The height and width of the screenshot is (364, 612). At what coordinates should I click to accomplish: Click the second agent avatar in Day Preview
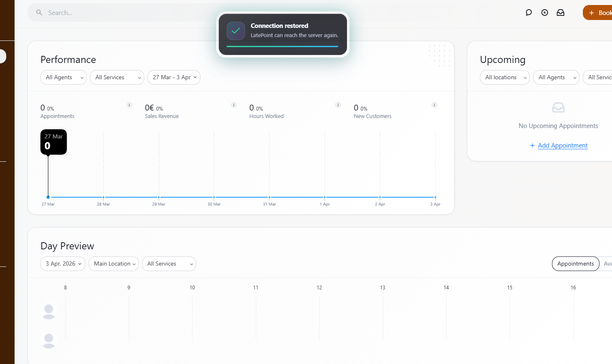point(49,341)
